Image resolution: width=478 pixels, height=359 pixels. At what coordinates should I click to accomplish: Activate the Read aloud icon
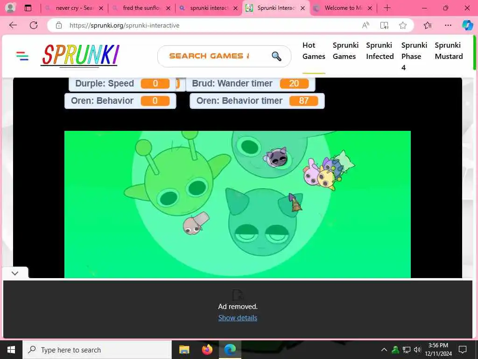366,25
